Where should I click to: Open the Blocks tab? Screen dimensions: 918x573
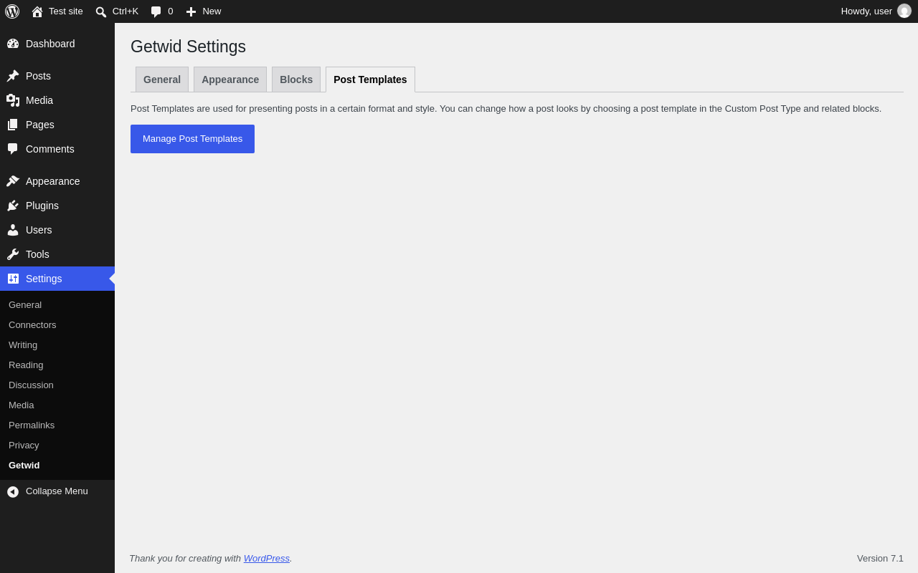click(296, 80)
